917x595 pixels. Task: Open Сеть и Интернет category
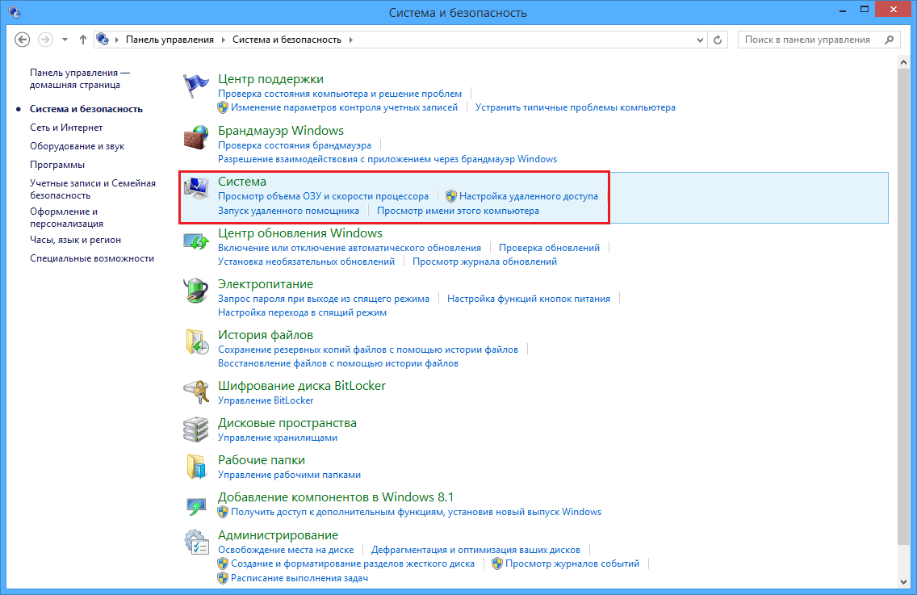pyautogui.click(x=66, y=128)
